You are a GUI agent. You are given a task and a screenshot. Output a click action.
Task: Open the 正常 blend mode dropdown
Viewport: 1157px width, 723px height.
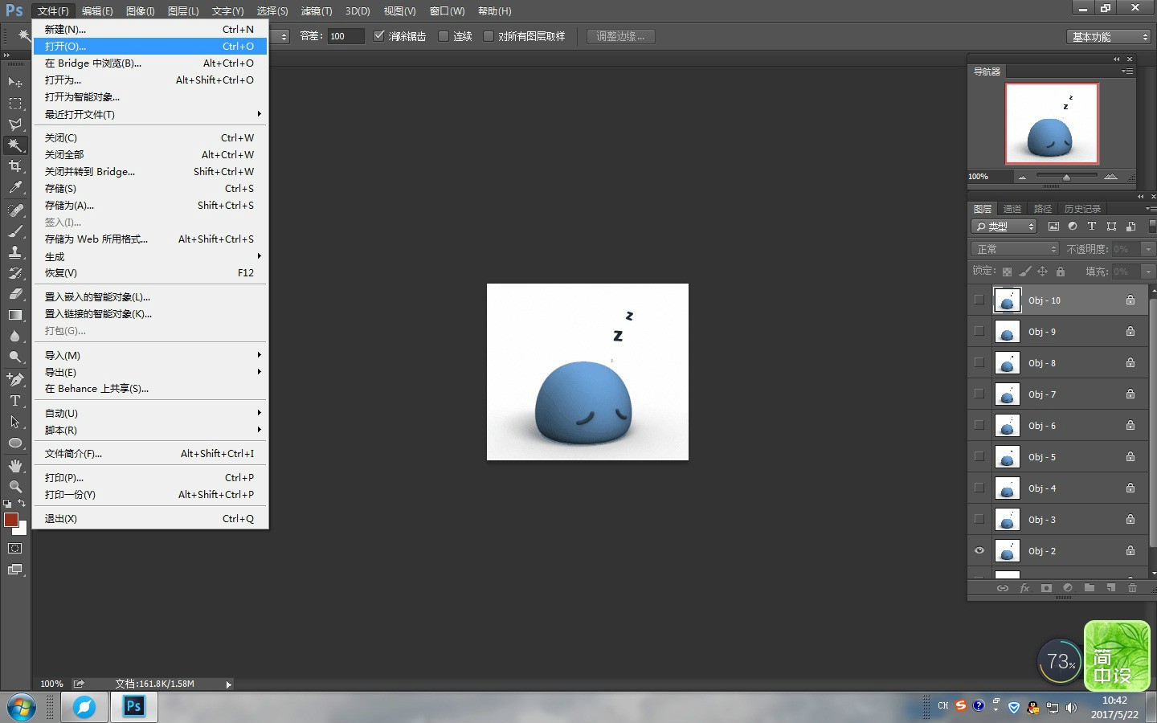(x=1016, y=249)
